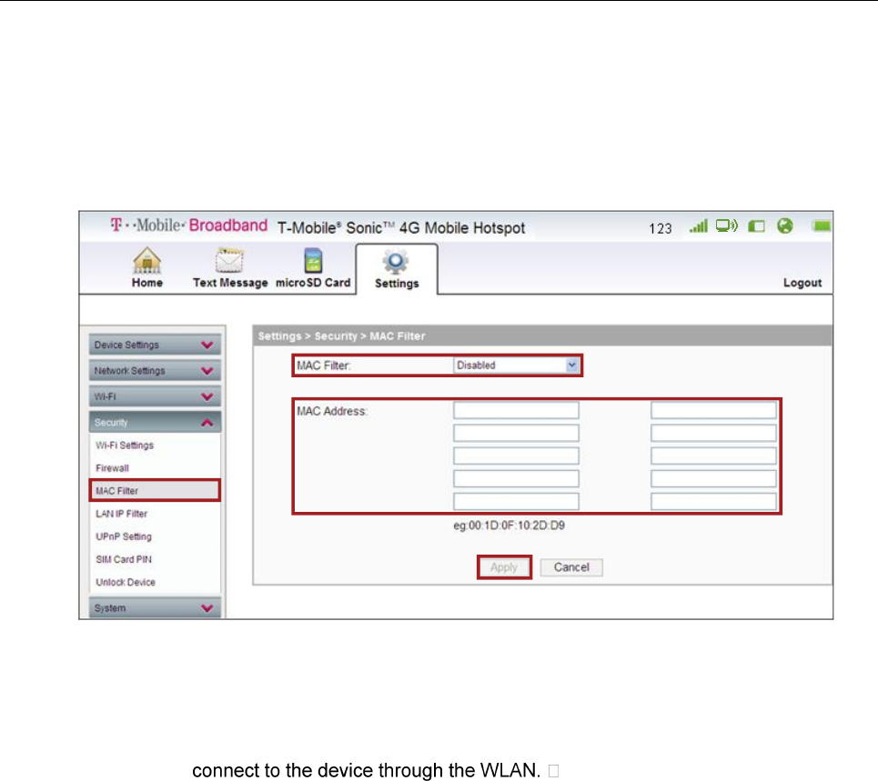
Task: Open Wi-Fi Settings under Security
Action: 125,446
